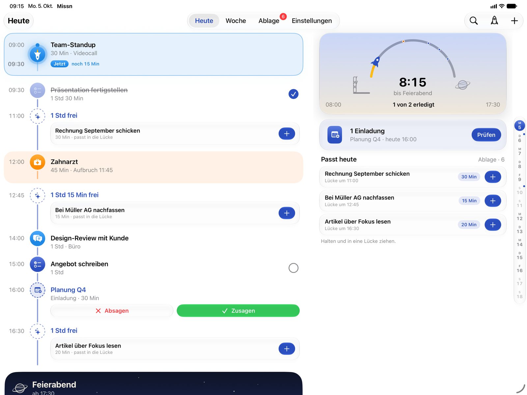
Task: Mark Angebot schreiben as done
Action: pos(293,268)
